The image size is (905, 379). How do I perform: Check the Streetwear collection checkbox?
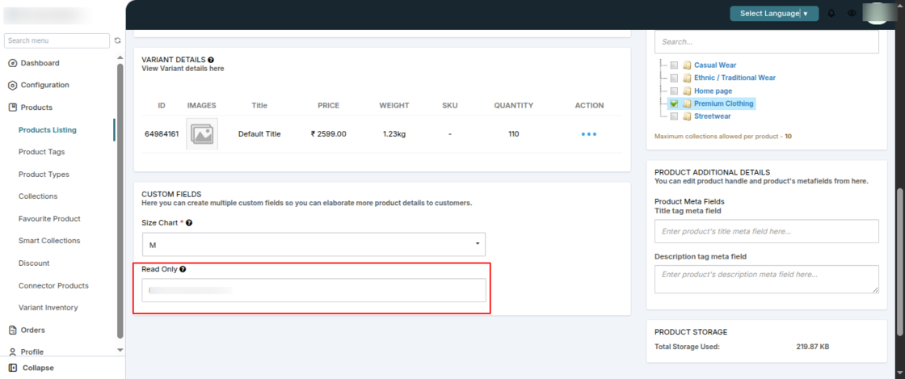(674, 116)
